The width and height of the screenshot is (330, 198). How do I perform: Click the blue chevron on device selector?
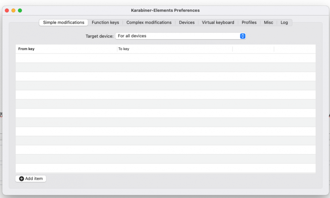coord(243,36)
